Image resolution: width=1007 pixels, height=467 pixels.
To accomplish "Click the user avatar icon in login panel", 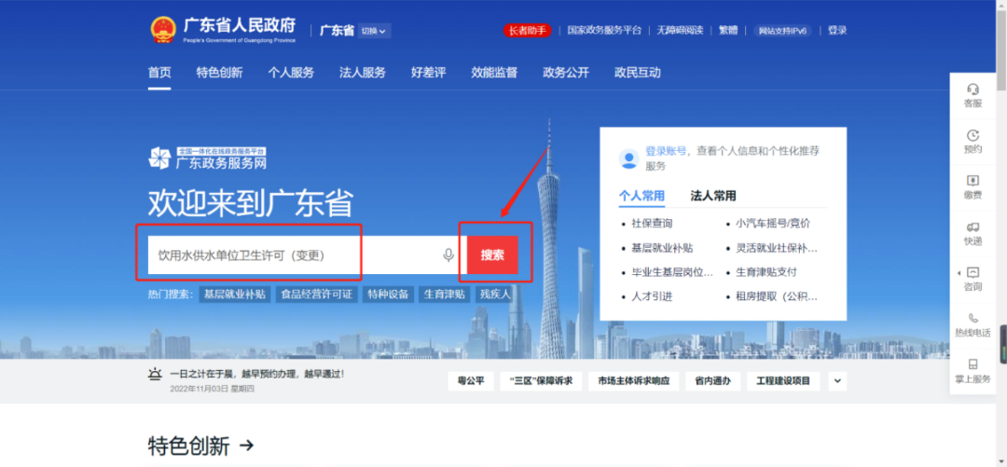I will [x=628, y=158].
